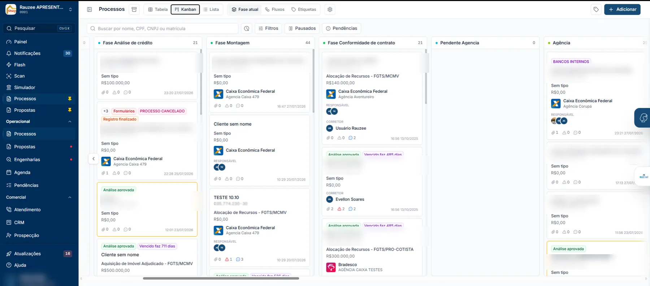The height and width of the screenshot is (286, 650).
Task: Collapse the sidebar with the left arrow handle
Action: pos(94,159)
